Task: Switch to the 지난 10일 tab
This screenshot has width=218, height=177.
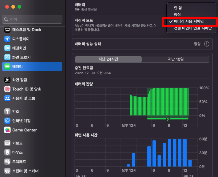Action: pos(176,59)
